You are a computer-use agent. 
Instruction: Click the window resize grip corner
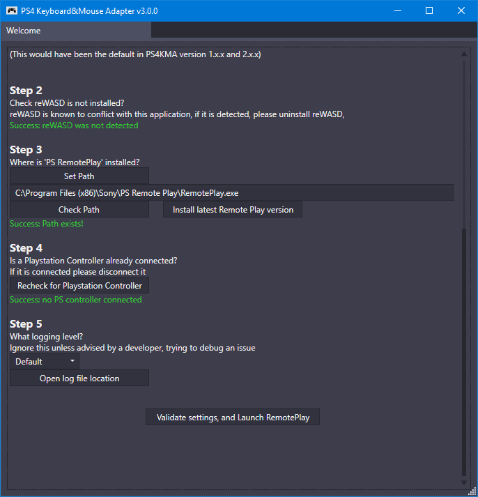coord(472,491)
